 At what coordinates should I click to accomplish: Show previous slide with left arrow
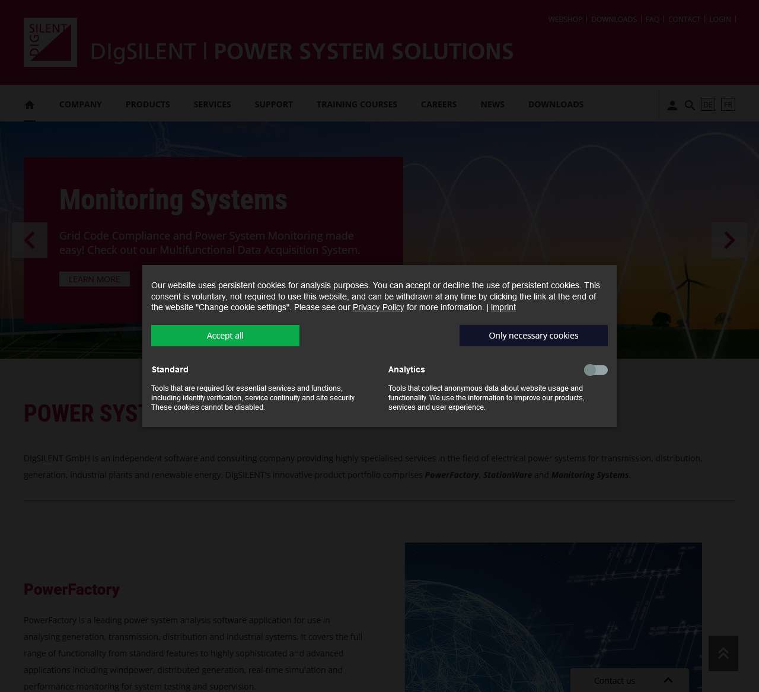(x=30, y=240)
